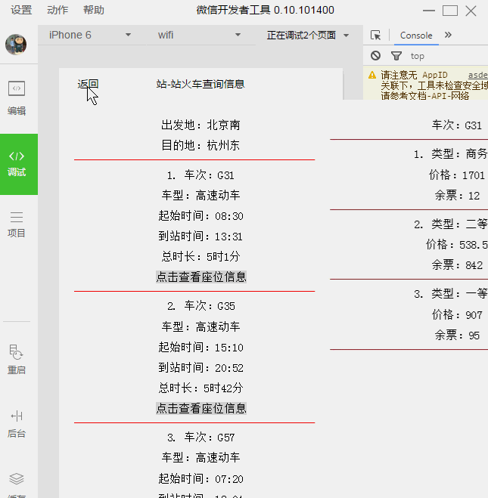Click the row 3. 车次：G57
488x498 pixels.
tap(200, 438)
